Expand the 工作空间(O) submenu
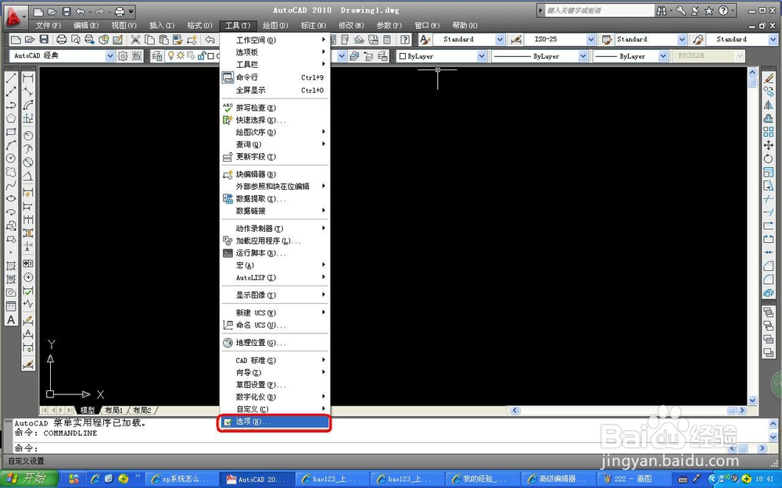The height and width of the screenshot is (488, 782). click(x=274, y=40)
